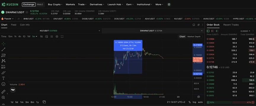
Task: Set chart interval to 4h
Action: (x=20, y=37)
